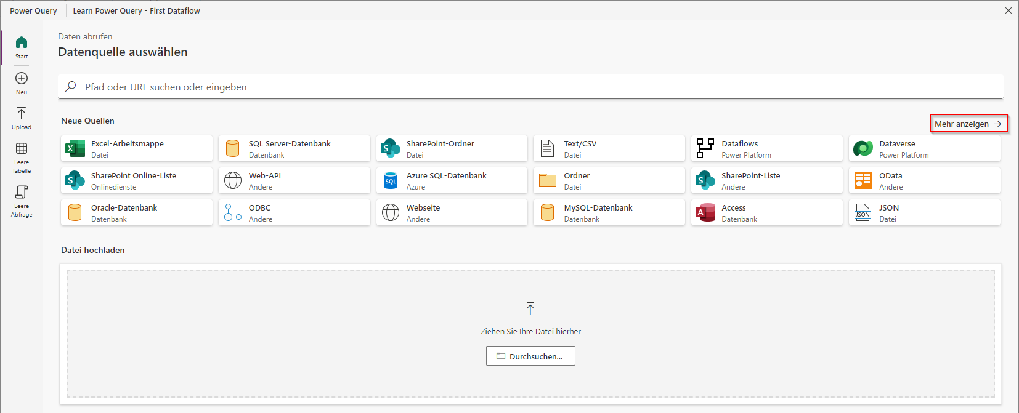Image resolution: width=1019 pixels, height=413 pixels.
Task: Select SQL Server-Datenbank label text
Action: pyautogui.click(x=290, y=143)
